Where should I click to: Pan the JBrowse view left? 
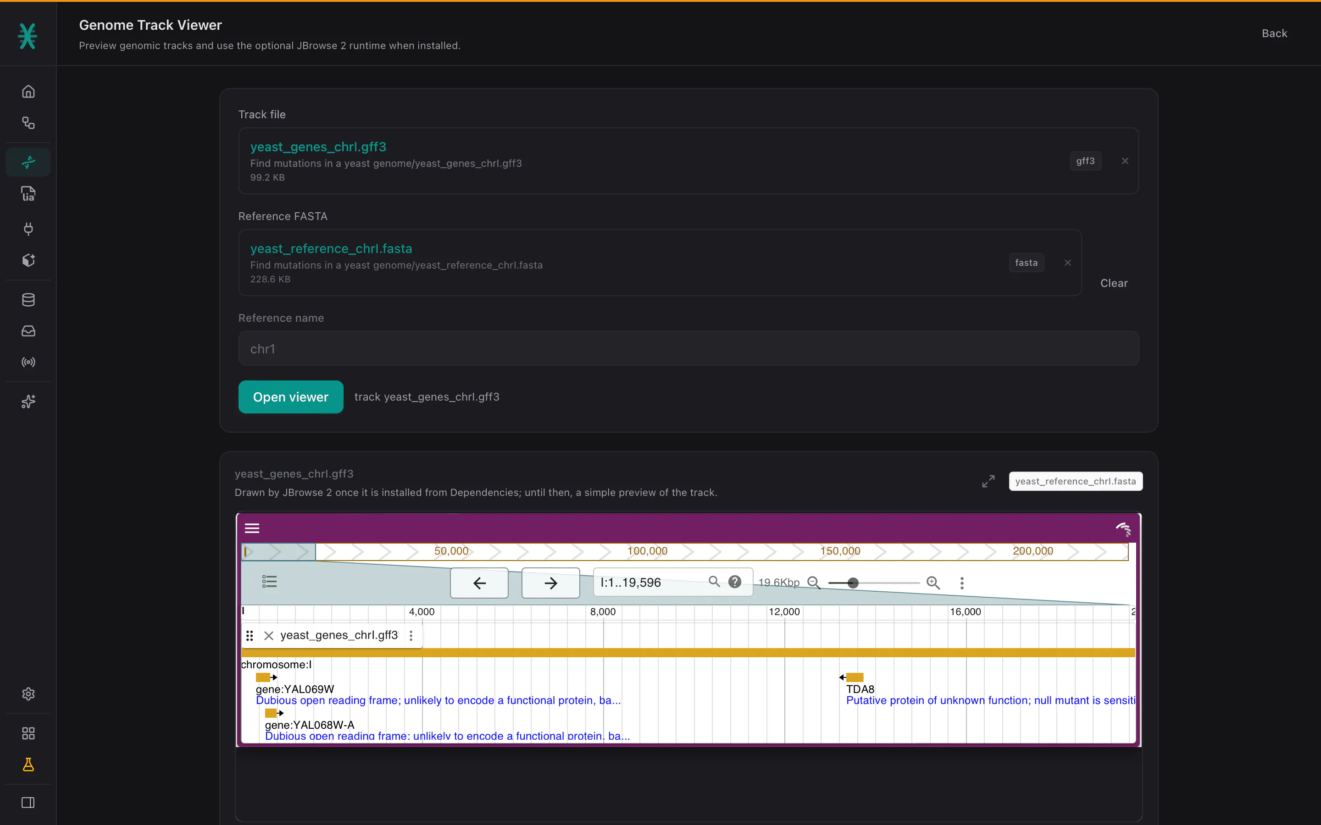coord(479,583)
